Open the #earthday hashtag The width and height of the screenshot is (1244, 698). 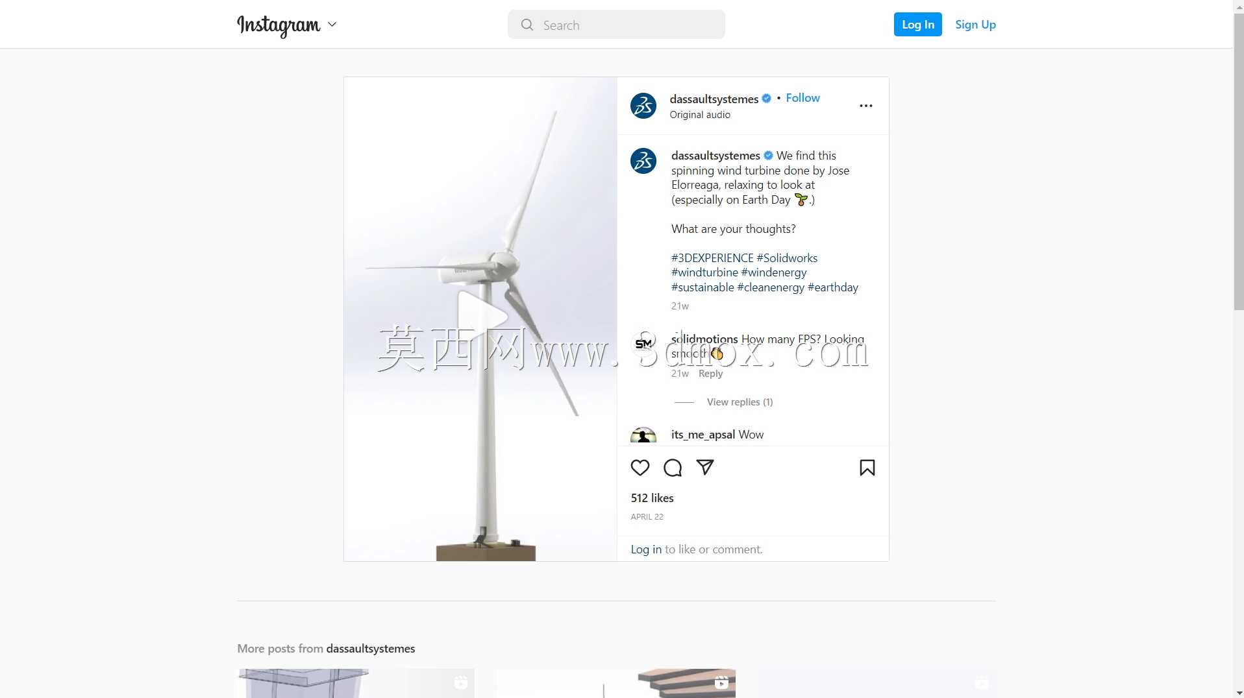(832, 287)
